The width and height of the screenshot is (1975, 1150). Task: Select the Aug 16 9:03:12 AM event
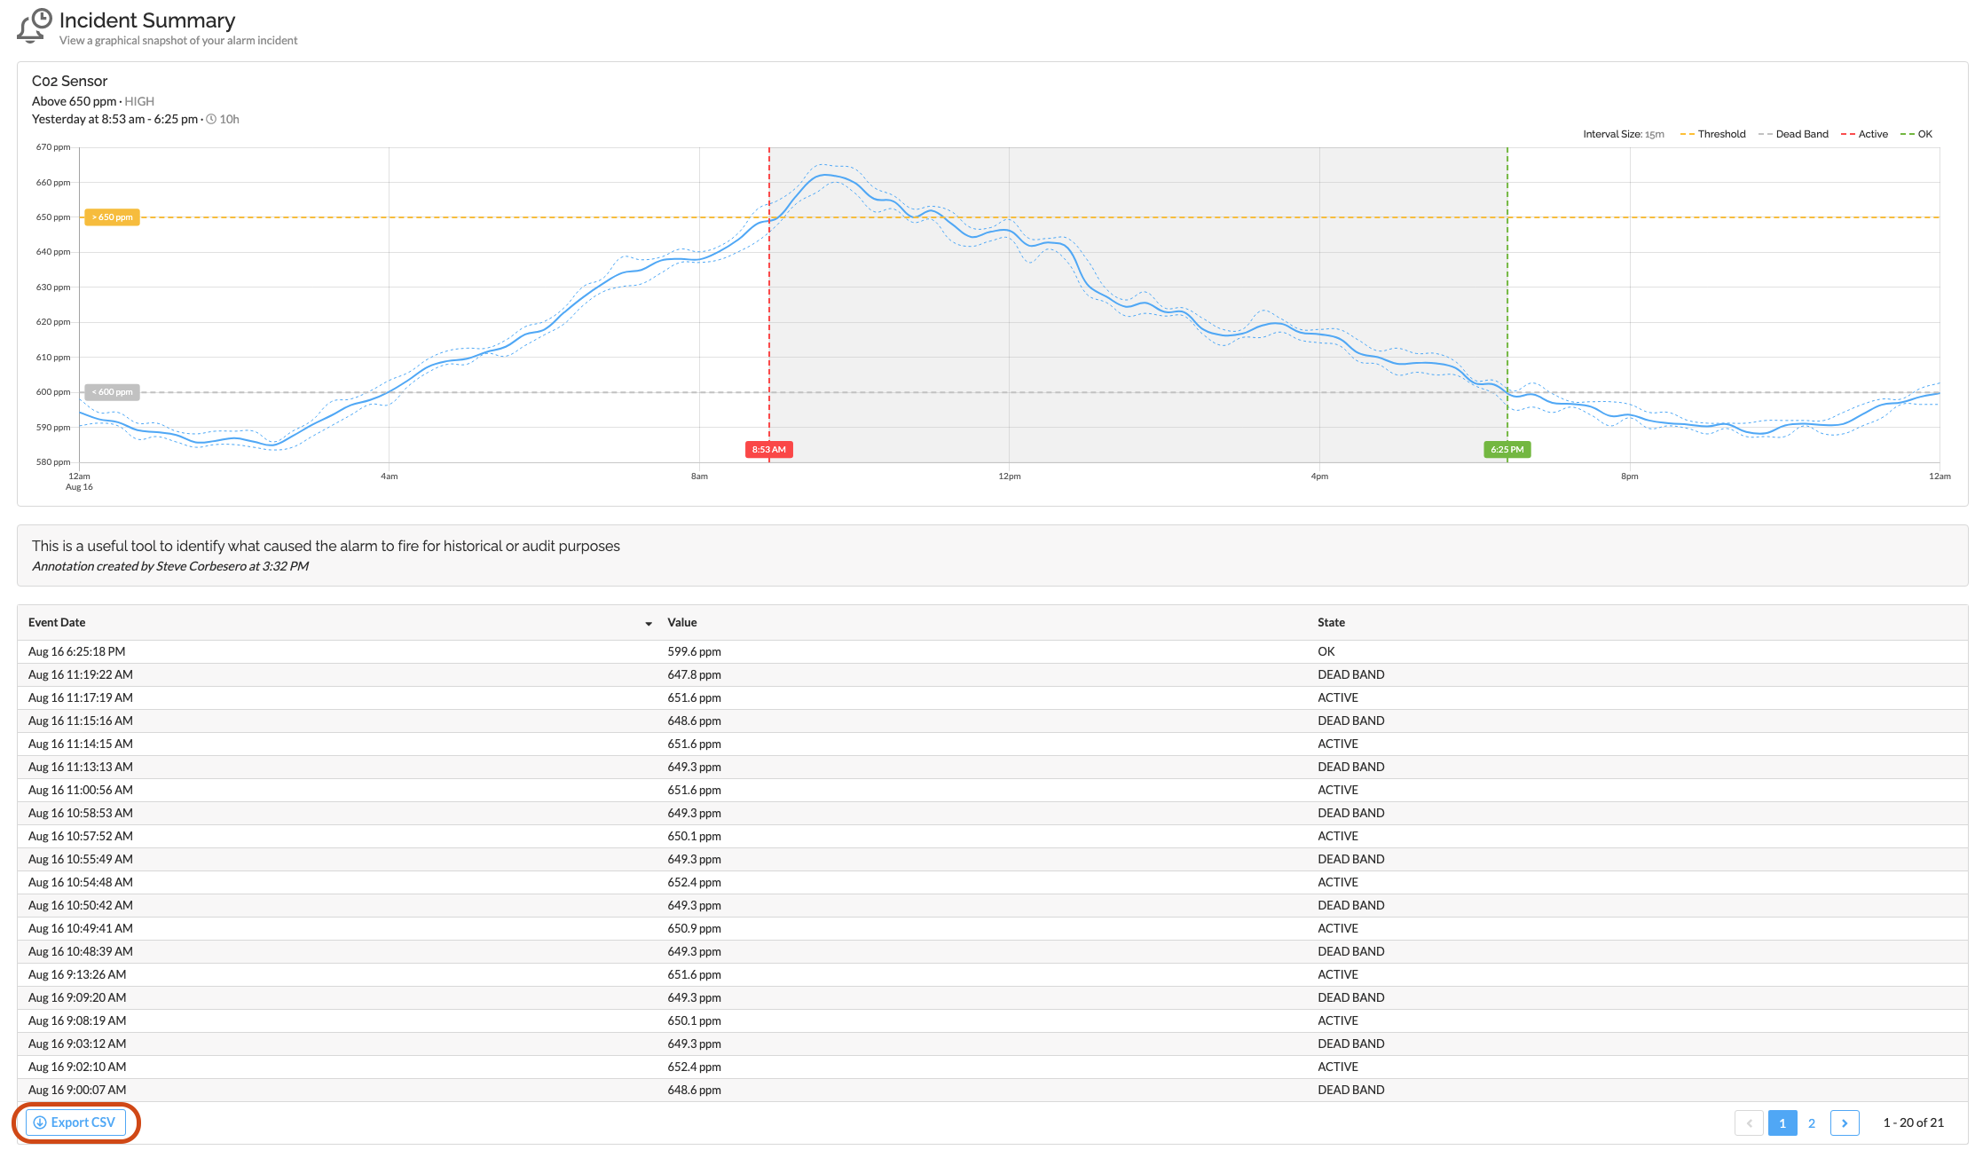tap(992, 1044)
